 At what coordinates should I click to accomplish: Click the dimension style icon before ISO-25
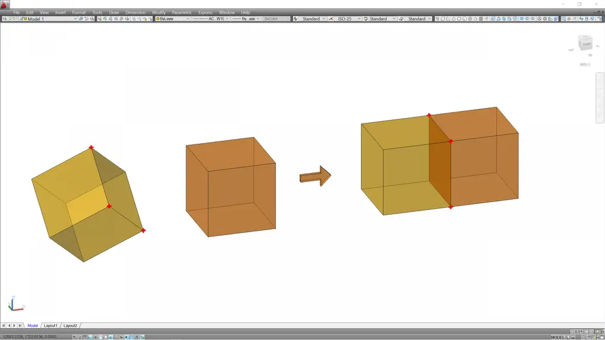click(331, 19)
